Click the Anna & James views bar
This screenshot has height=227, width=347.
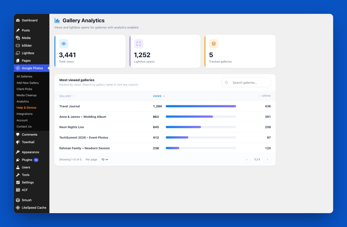(201, 117)
